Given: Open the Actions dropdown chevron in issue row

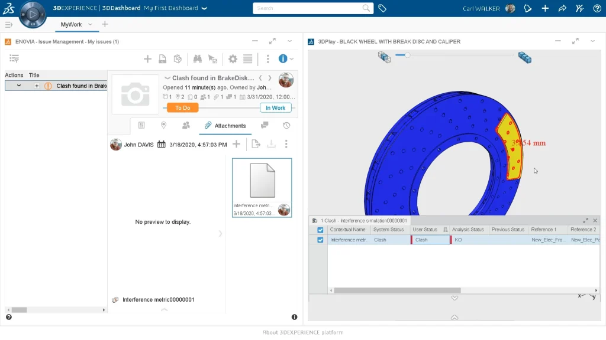Looking at the screenshot, I should (19, 86).
